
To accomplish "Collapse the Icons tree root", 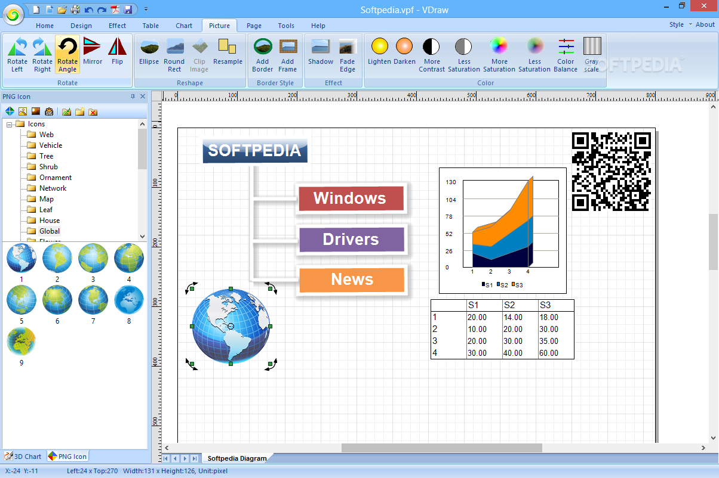I will (9, 124).
